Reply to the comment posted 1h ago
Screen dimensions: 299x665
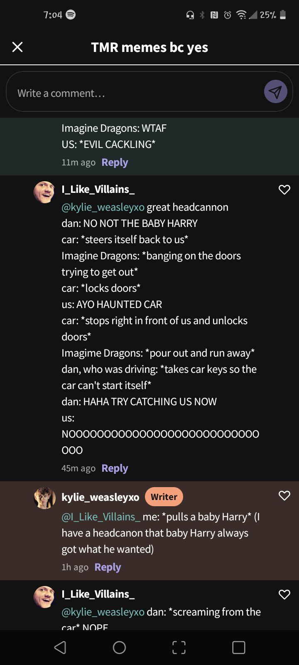(108, 567)
